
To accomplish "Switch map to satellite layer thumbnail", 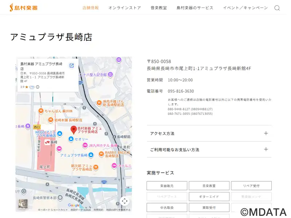I will pyautogui.click(x=23, y=204).
